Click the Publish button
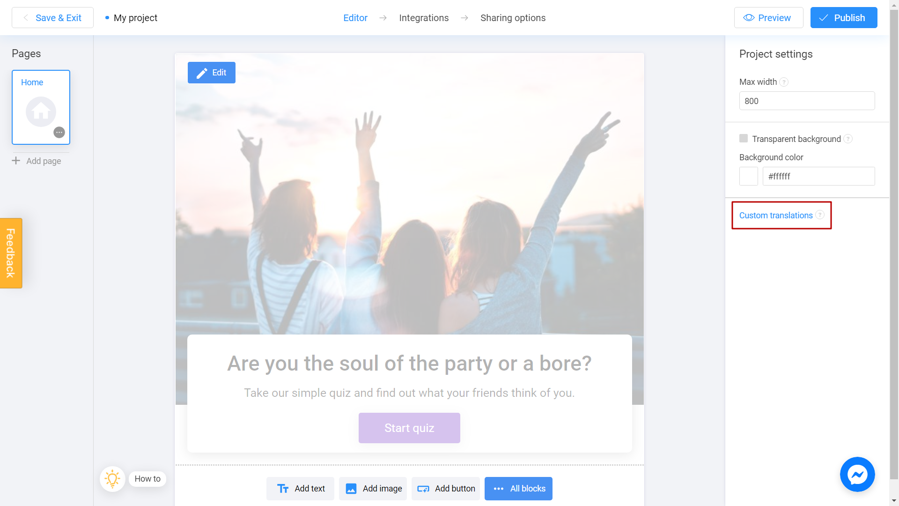This screenshot has width=899, height=506. point(843,17)
